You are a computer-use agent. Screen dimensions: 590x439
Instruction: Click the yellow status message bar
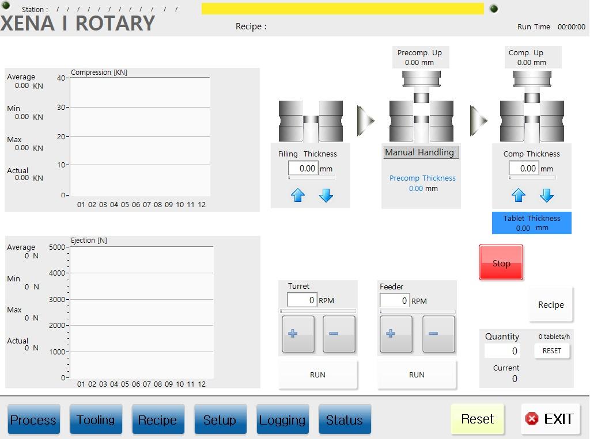point(342,9)
